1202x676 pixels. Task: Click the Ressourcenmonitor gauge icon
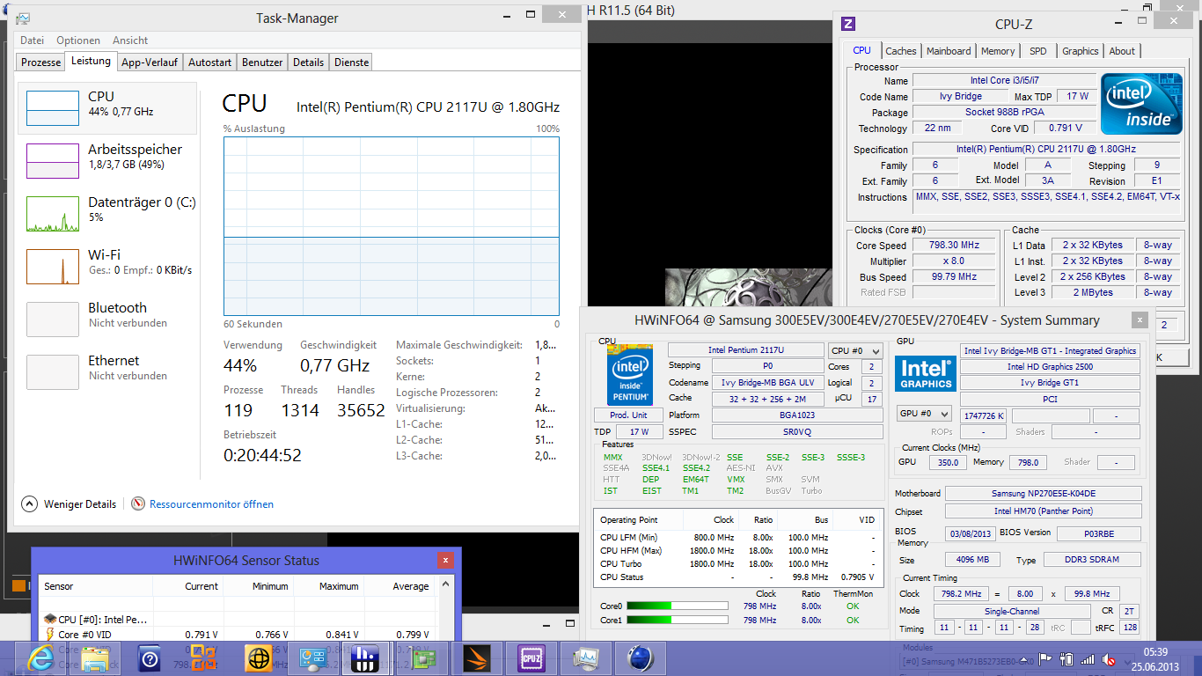pos(138,504)
